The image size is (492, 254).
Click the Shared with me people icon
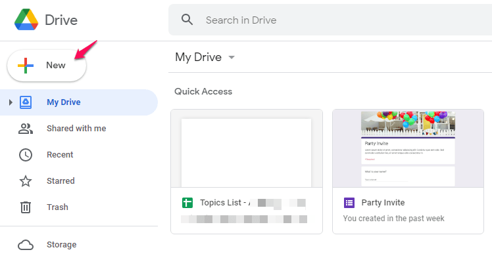26,129
